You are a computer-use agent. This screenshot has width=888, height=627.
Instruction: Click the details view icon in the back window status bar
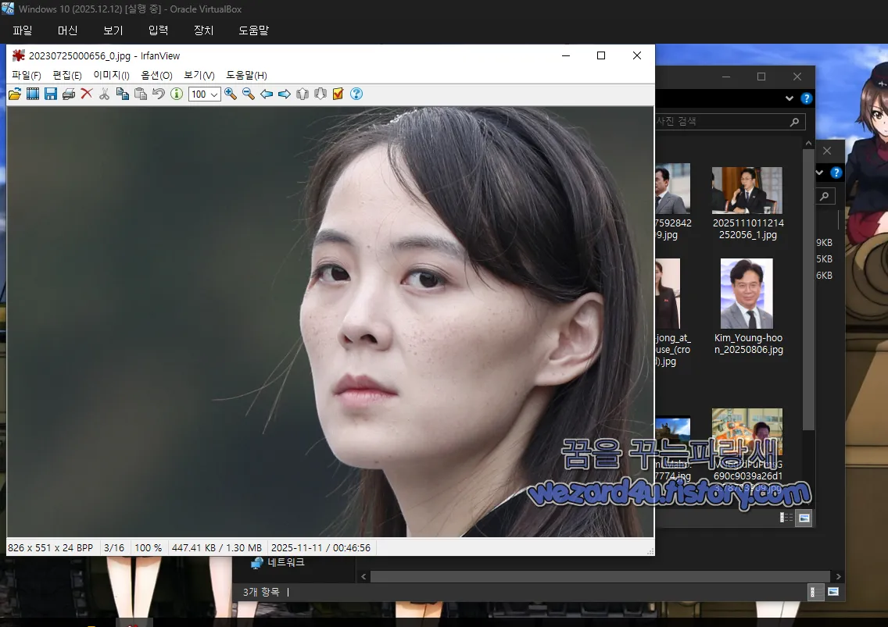(815, 592)
